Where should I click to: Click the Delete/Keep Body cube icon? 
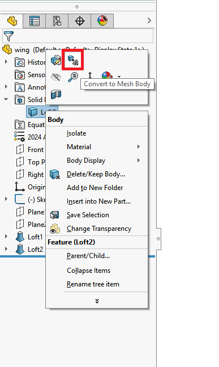pos(55,174)
